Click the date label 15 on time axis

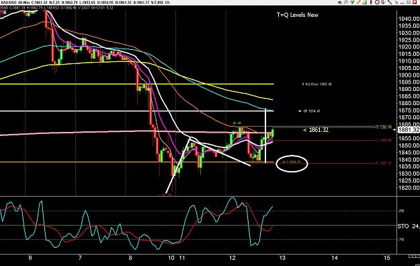[387, 258]
